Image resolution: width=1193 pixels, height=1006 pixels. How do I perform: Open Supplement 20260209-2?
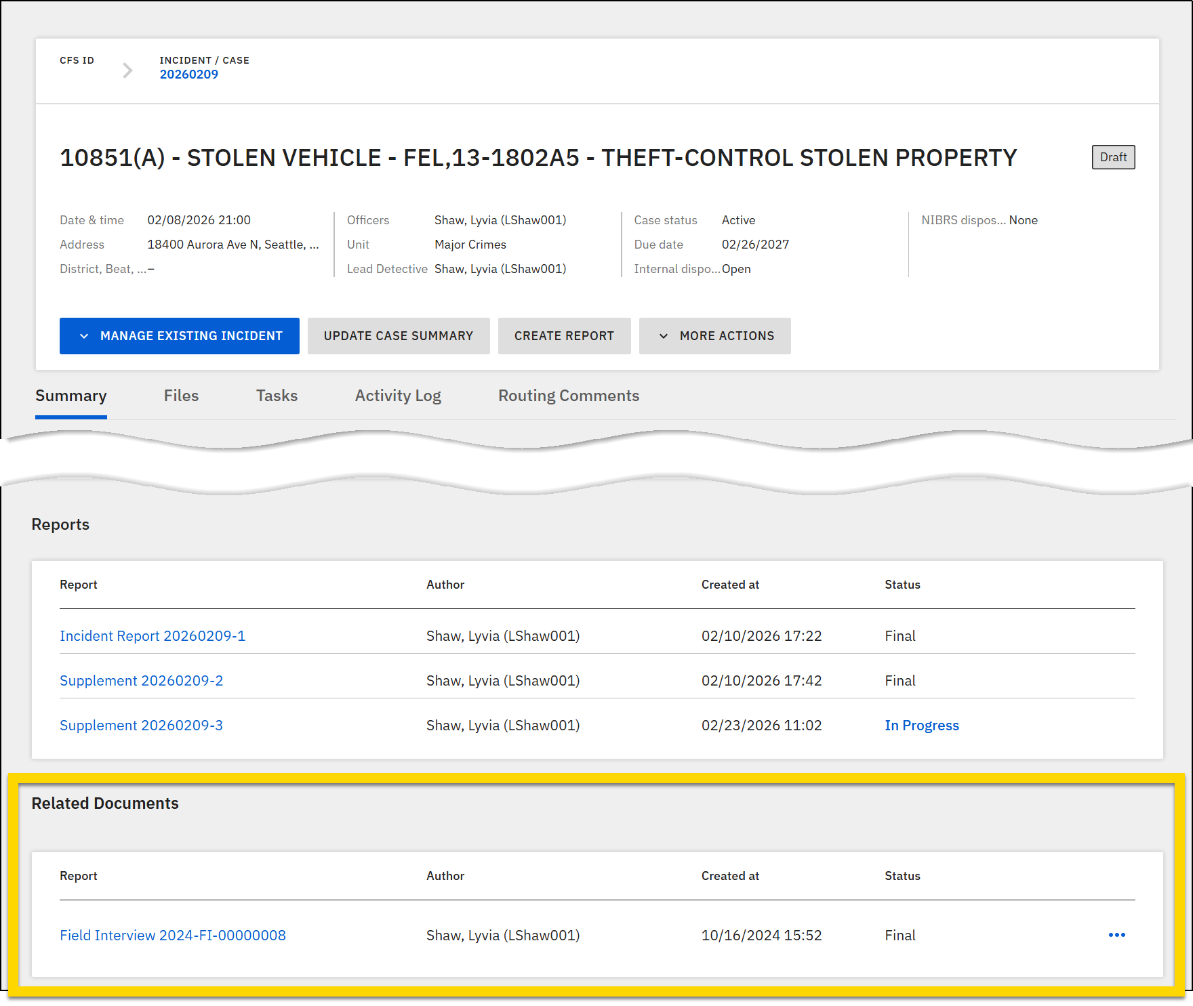point(141,680)
